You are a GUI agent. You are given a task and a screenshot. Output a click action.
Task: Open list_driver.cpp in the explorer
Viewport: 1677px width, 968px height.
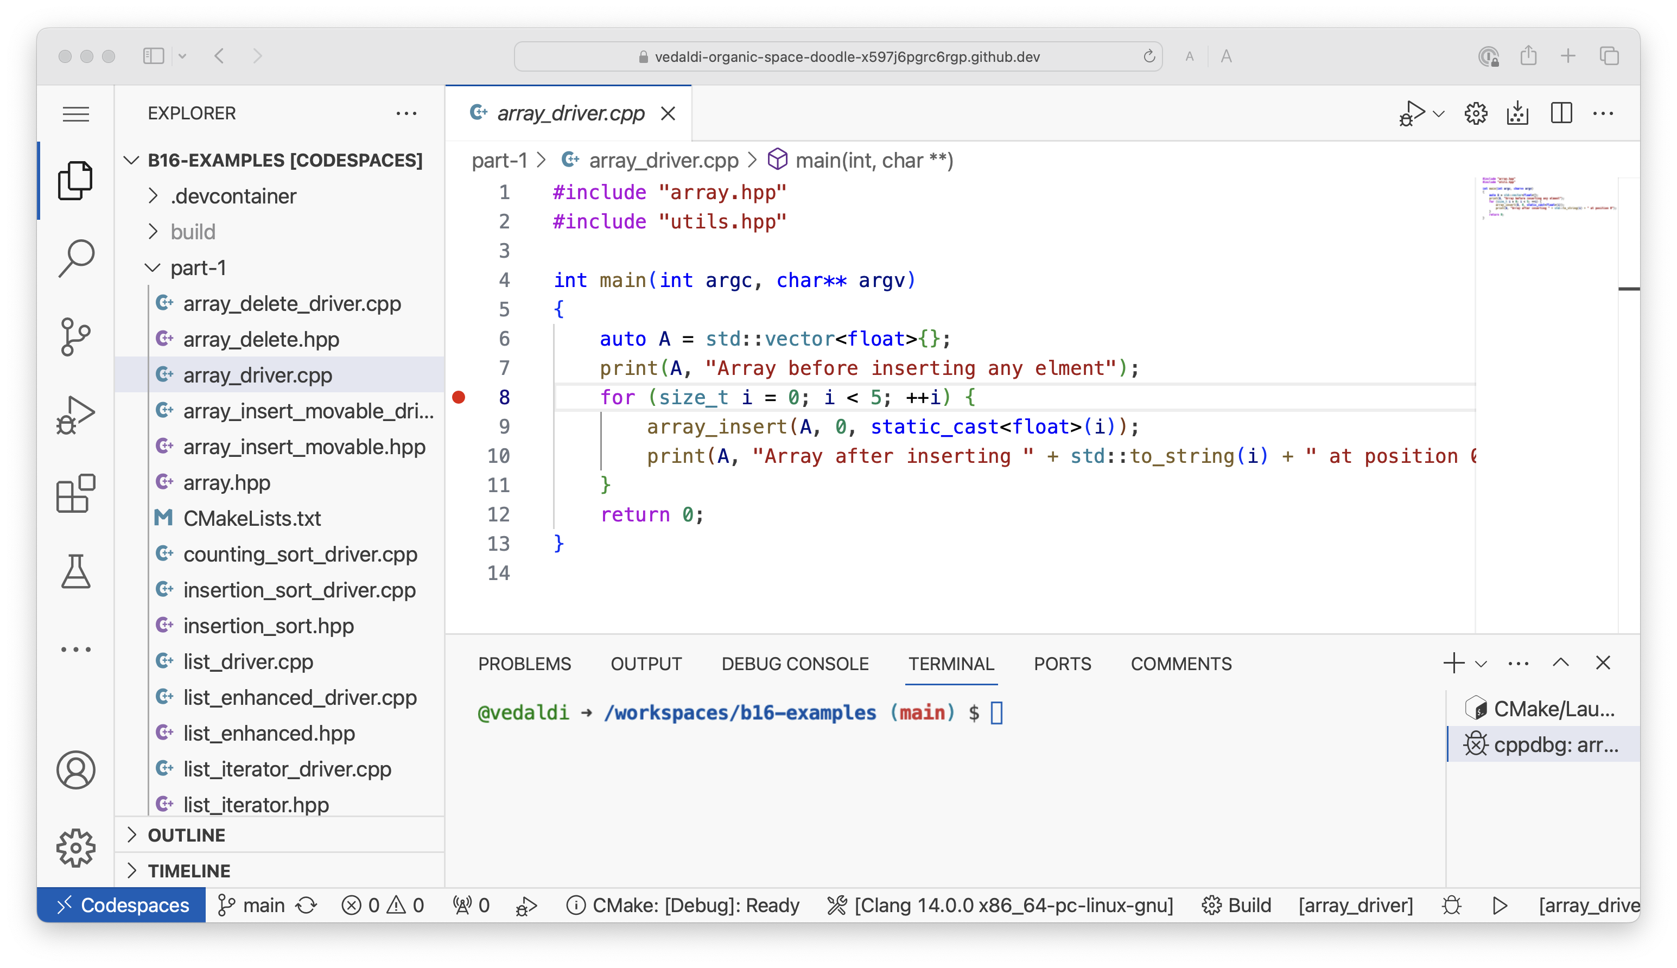pos(248,661)
